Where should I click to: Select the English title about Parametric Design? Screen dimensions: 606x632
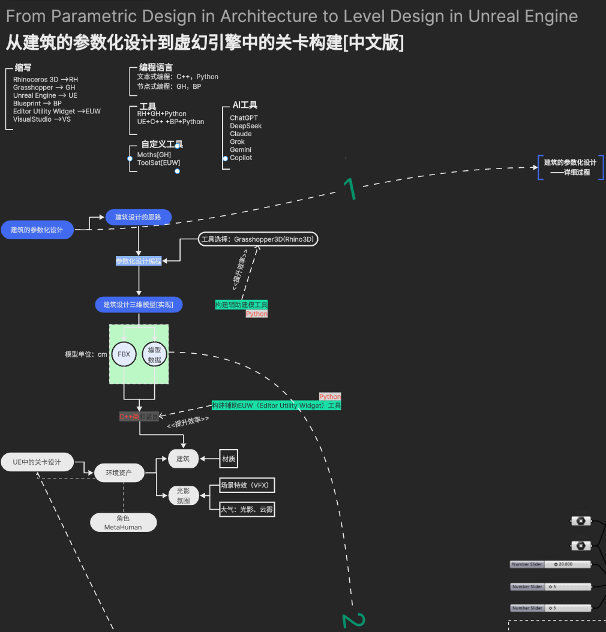click(292, 17)
